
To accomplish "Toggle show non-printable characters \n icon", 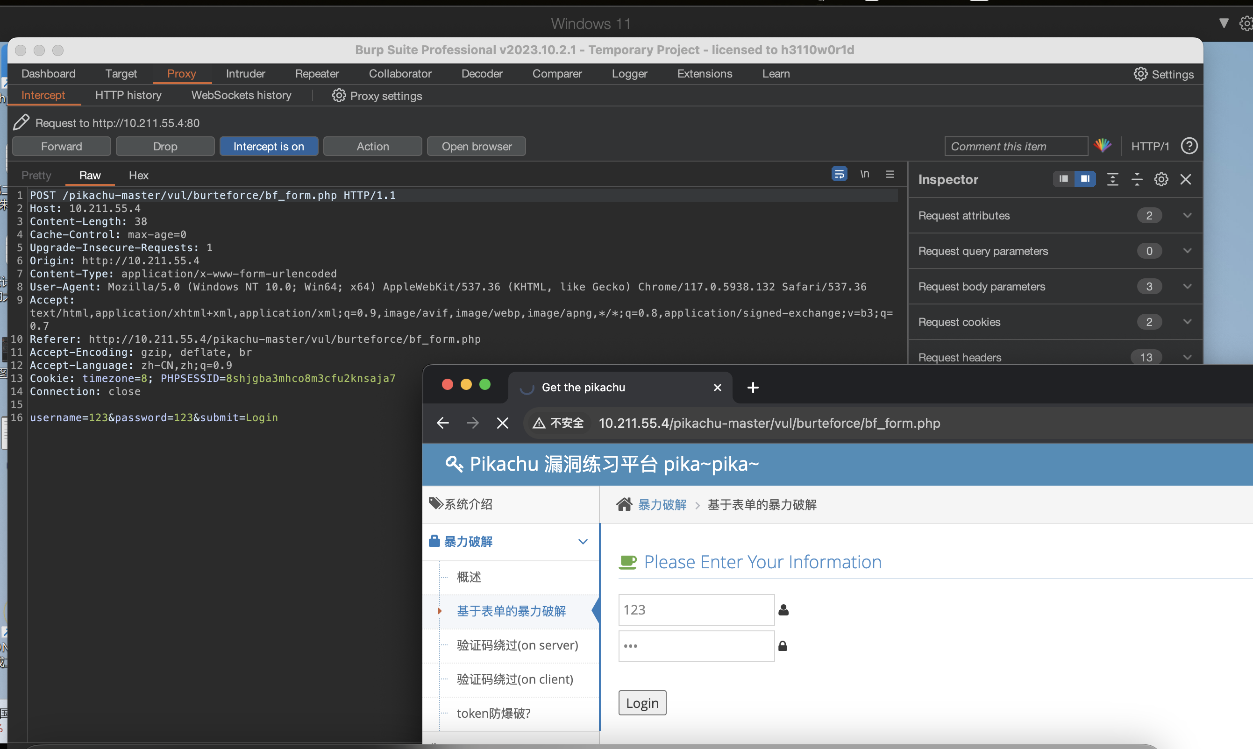I will click(x=865, y=174).
